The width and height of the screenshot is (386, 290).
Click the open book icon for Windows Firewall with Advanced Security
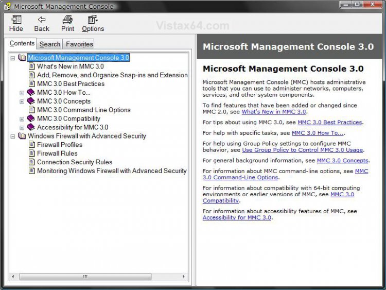(x=22, y=136)
